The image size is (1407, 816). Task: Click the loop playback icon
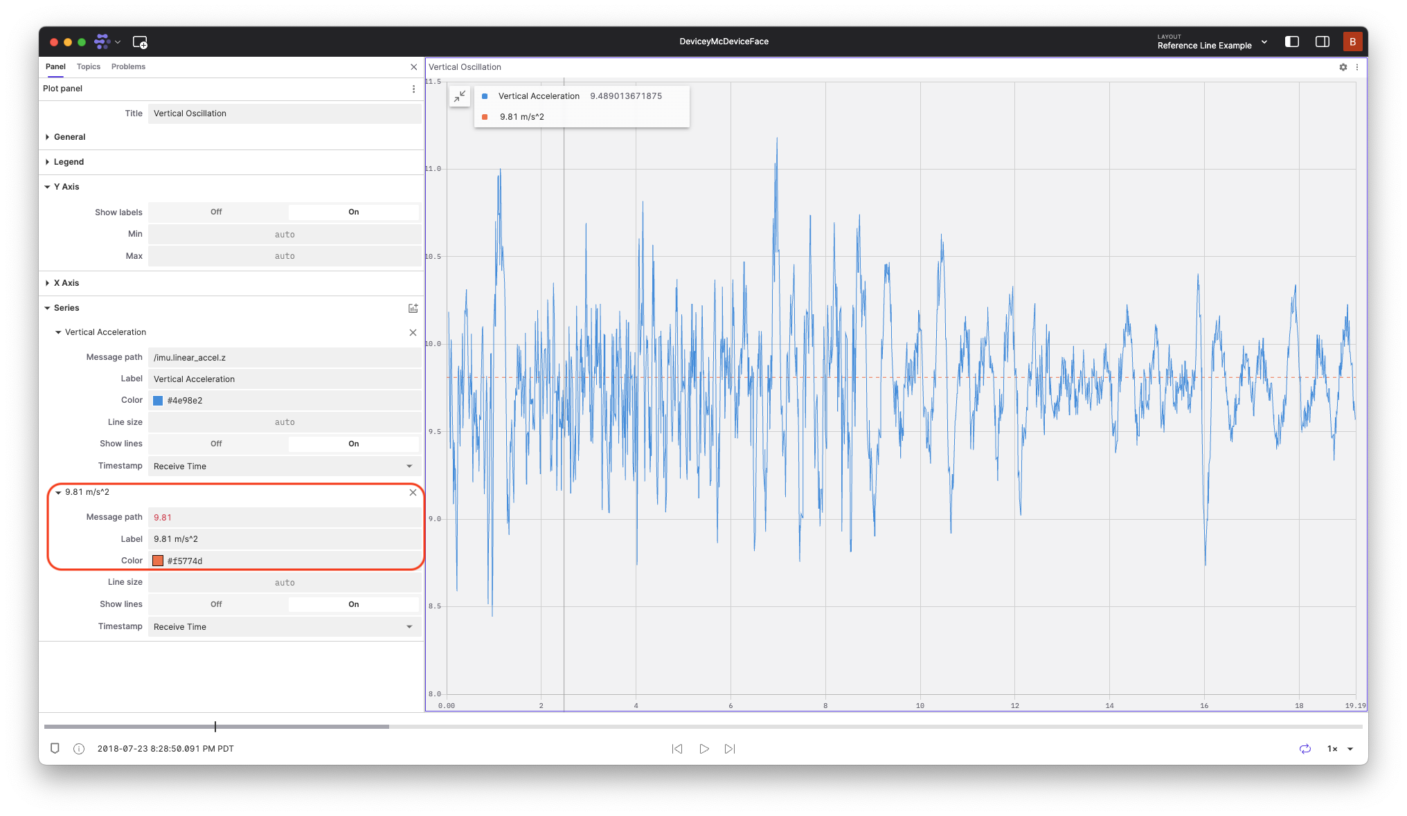pos(1305,749)
